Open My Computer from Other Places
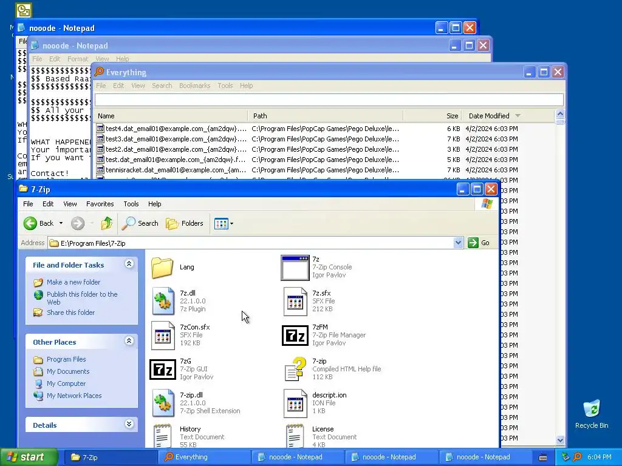This screenshot has width=622, height=466. 66,383
